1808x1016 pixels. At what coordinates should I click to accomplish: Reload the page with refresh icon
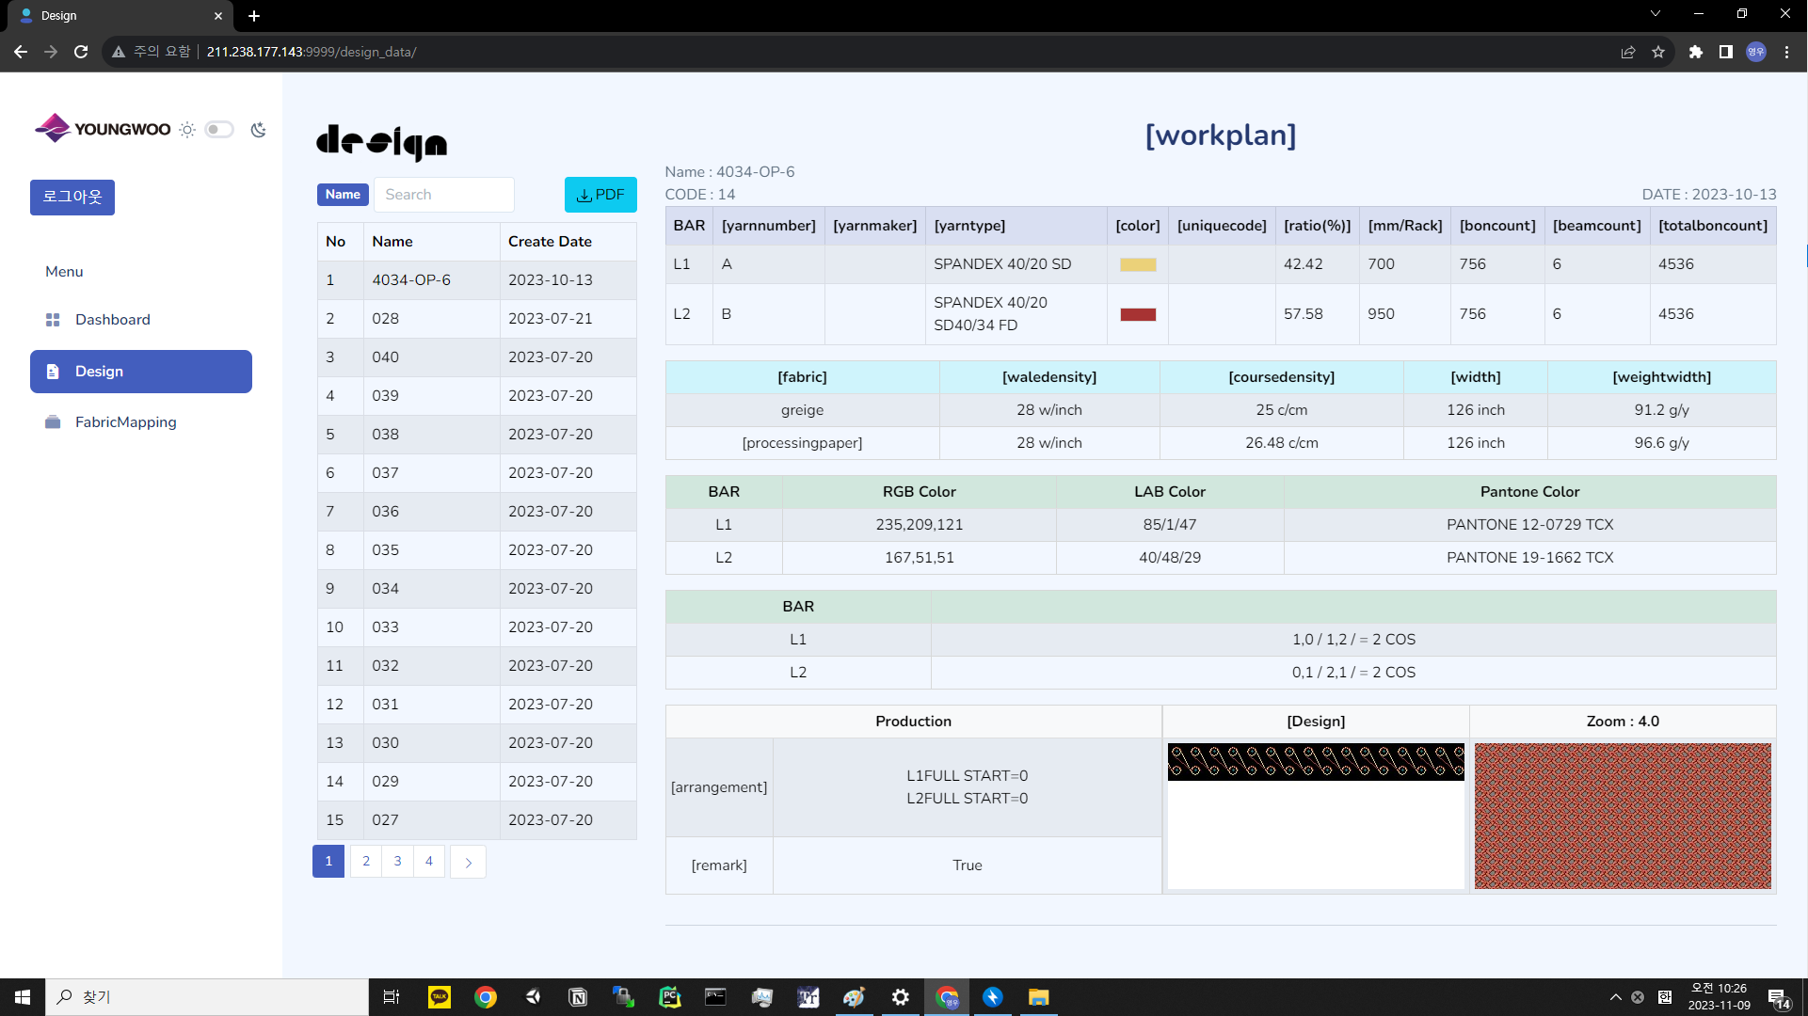81,52
